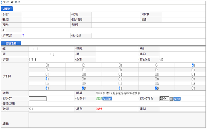Viewport: 207px width, 129px height.
Task: Uncheck work day 16 checkbox
Action: pyautogui.click(x=47, y=79)
